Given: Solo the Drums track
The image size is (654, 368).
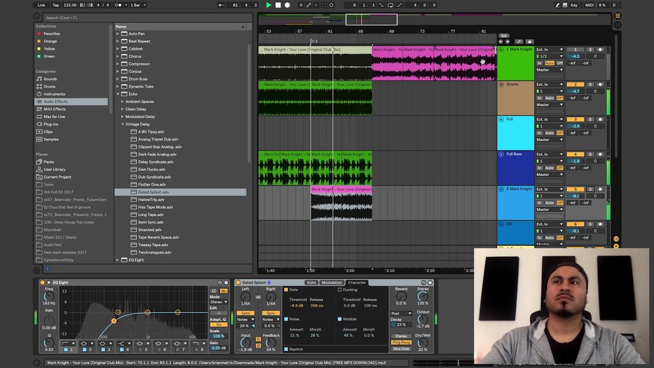Looking at the screenshot, I should point(590,85).
